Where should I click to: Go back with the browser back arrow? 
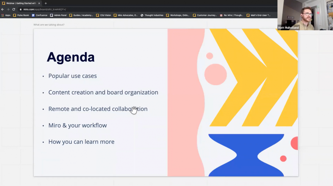pos(3,9)
